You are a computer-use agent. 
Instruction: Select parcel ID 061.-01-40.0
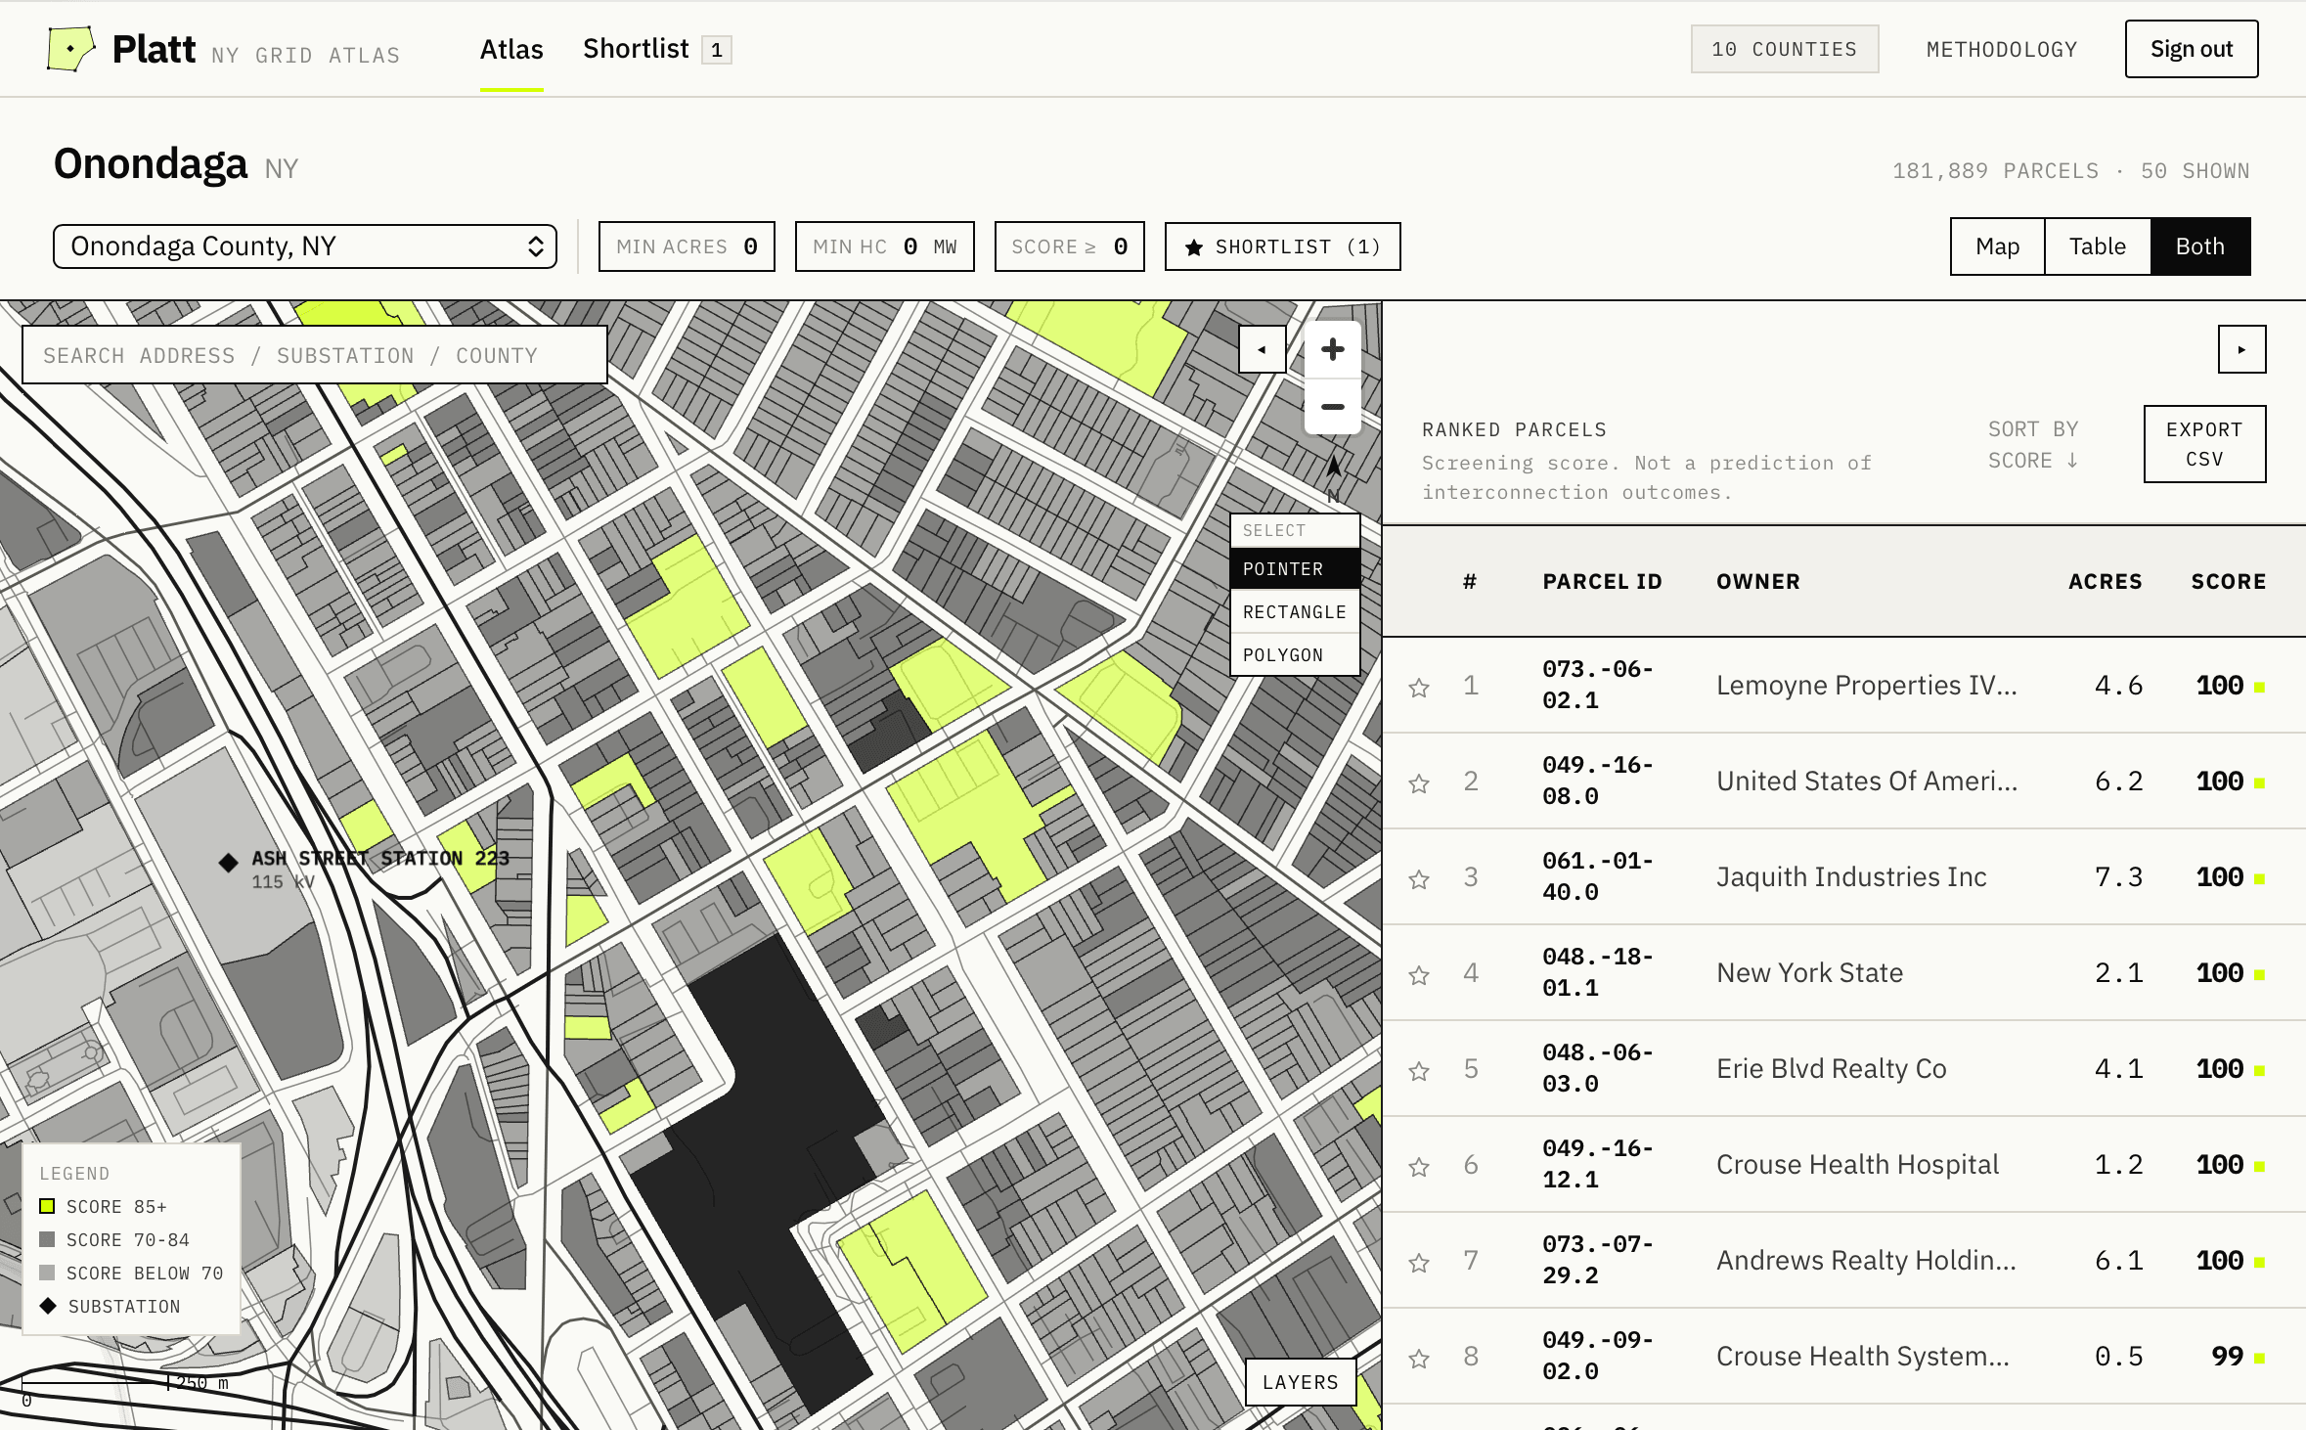pos(1597,876)
